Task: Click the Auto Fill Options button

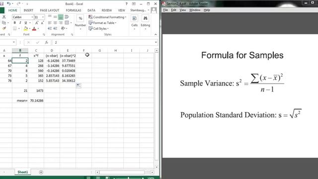Action: [x=79, y=86]
